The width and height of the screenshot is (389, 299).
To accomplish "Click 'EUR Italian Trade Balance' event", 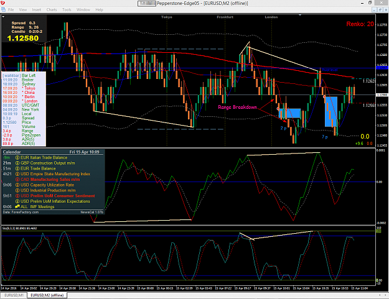I will (44, 157).
